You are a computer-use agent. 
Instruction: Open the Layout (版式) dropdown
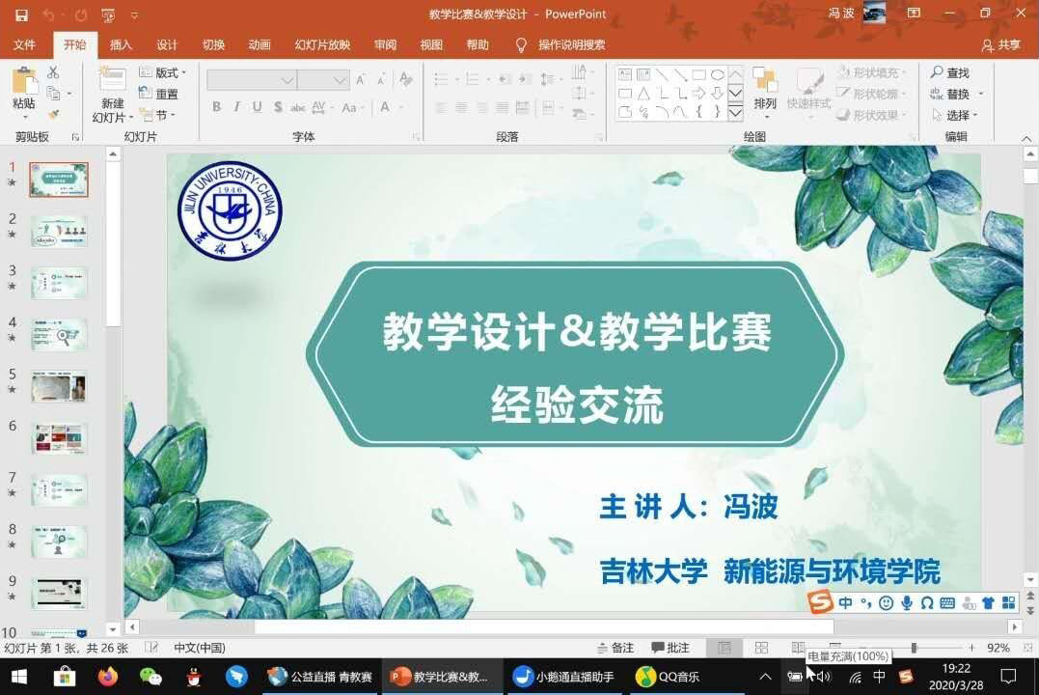coord(163,72)
